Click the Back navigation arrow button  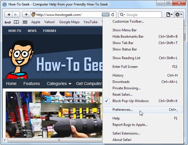(9, 14)
